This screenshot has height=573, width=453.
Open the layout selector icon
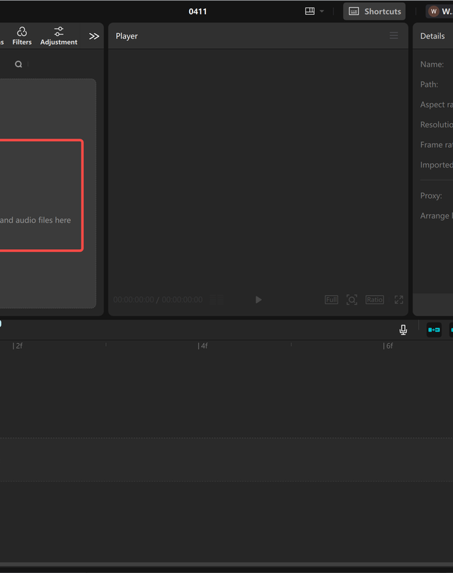(x=309, y=11)
